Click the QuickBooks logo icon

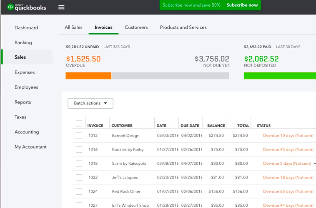[10, 7]
